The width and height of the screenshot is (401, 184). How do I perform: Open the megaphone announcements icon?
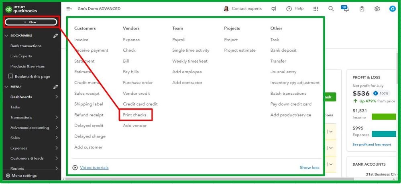274,9
